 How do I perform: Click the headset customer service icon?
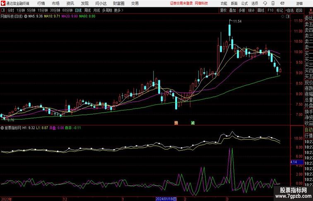265,3
